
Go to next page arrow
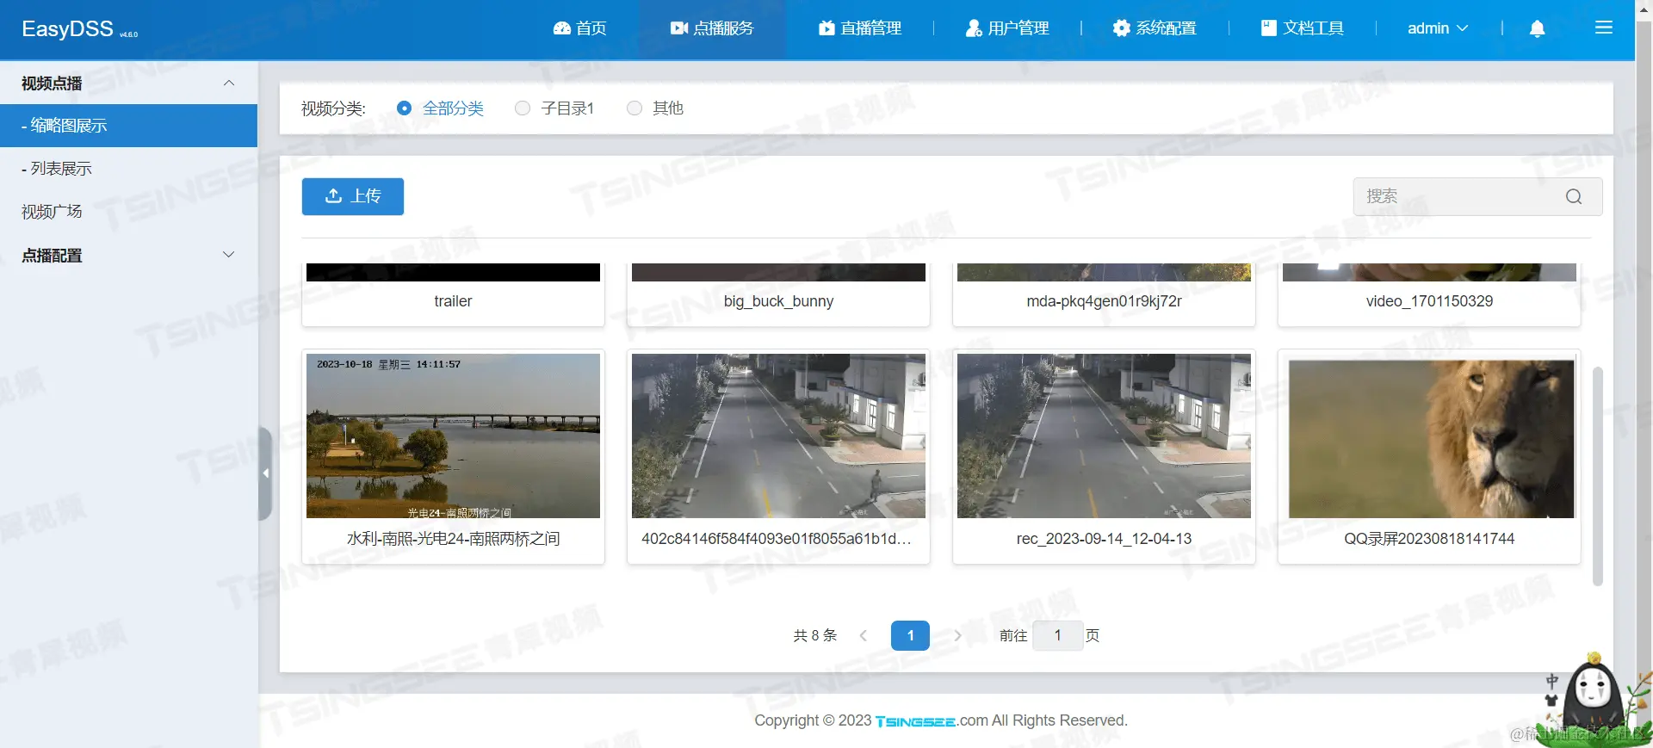pyautogui.click(x=957, y=635)
